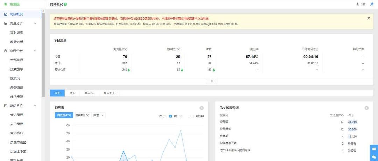Expand the 今日流量 panel double-chevron

click(212, 81)
